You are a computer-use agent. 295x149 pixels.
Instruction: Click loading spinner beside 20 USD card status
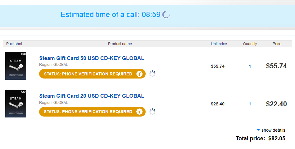click(152, 111)
